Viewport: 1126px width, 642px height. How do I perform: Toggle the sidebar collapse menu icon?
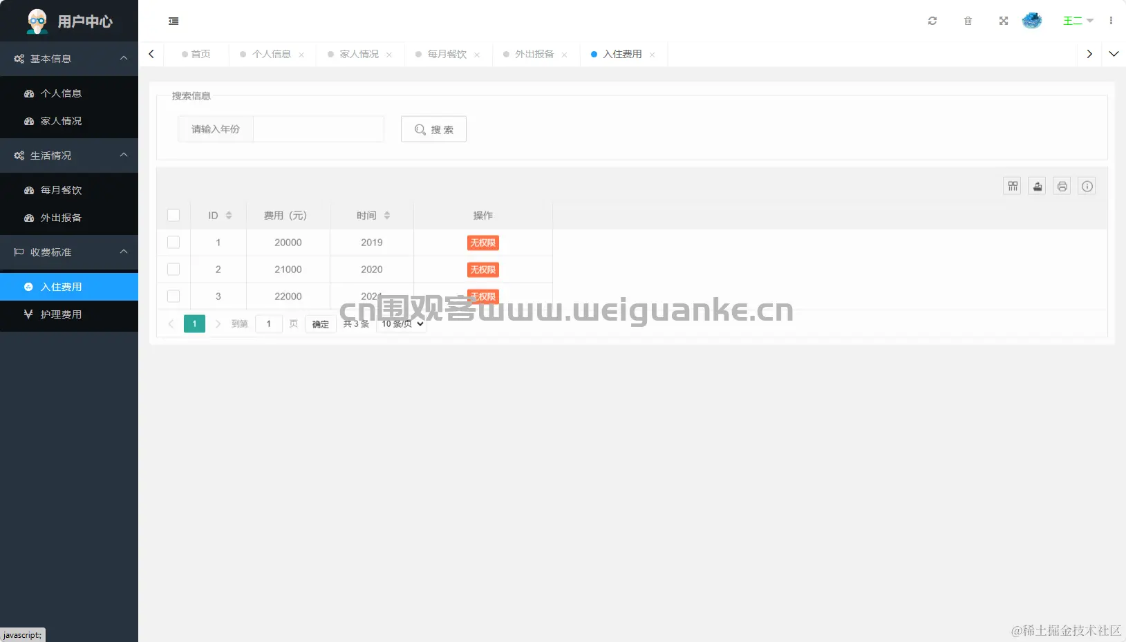[173, 21]
